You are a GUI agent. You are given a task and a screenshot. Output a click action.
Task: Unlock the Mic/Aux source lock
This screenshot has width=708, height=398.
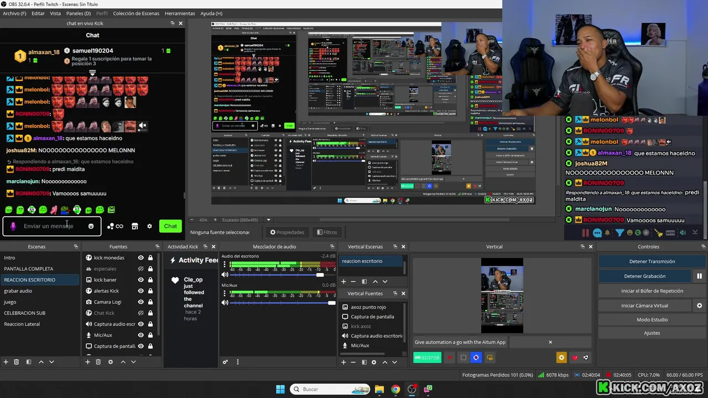pos(150,335)
